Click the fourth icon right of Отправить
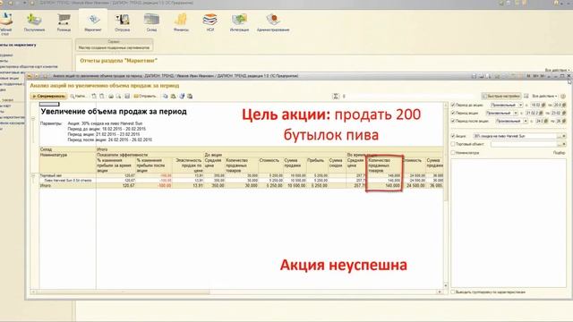Screen dimensions: 573x322 (190, 96)
